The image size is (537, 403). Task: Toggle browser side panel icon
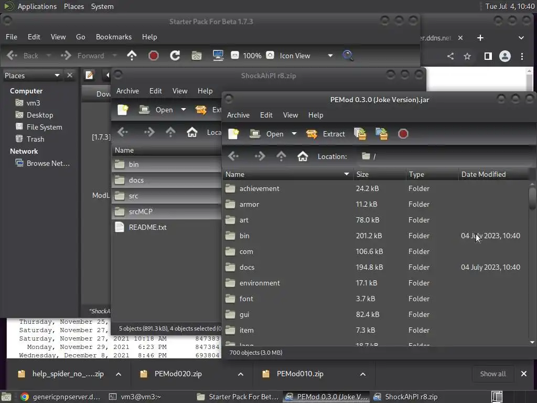tap(488, 56)
